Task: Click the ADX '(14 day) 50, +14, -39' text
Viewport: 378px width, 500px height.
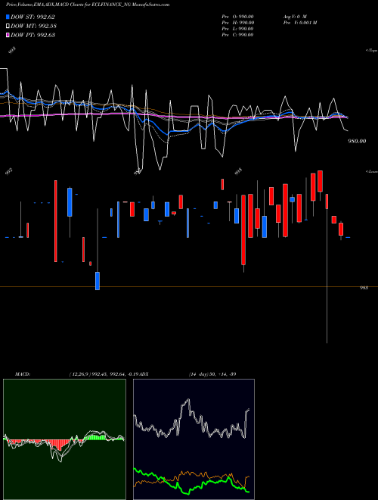Action: point(212,374)
